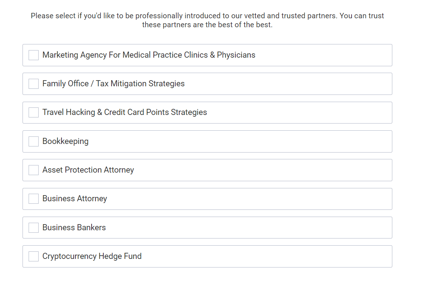Viewport: 422px width, 299px height.
Task: Select the Business Attorney checkbox
Action: (x=34, y=199)
